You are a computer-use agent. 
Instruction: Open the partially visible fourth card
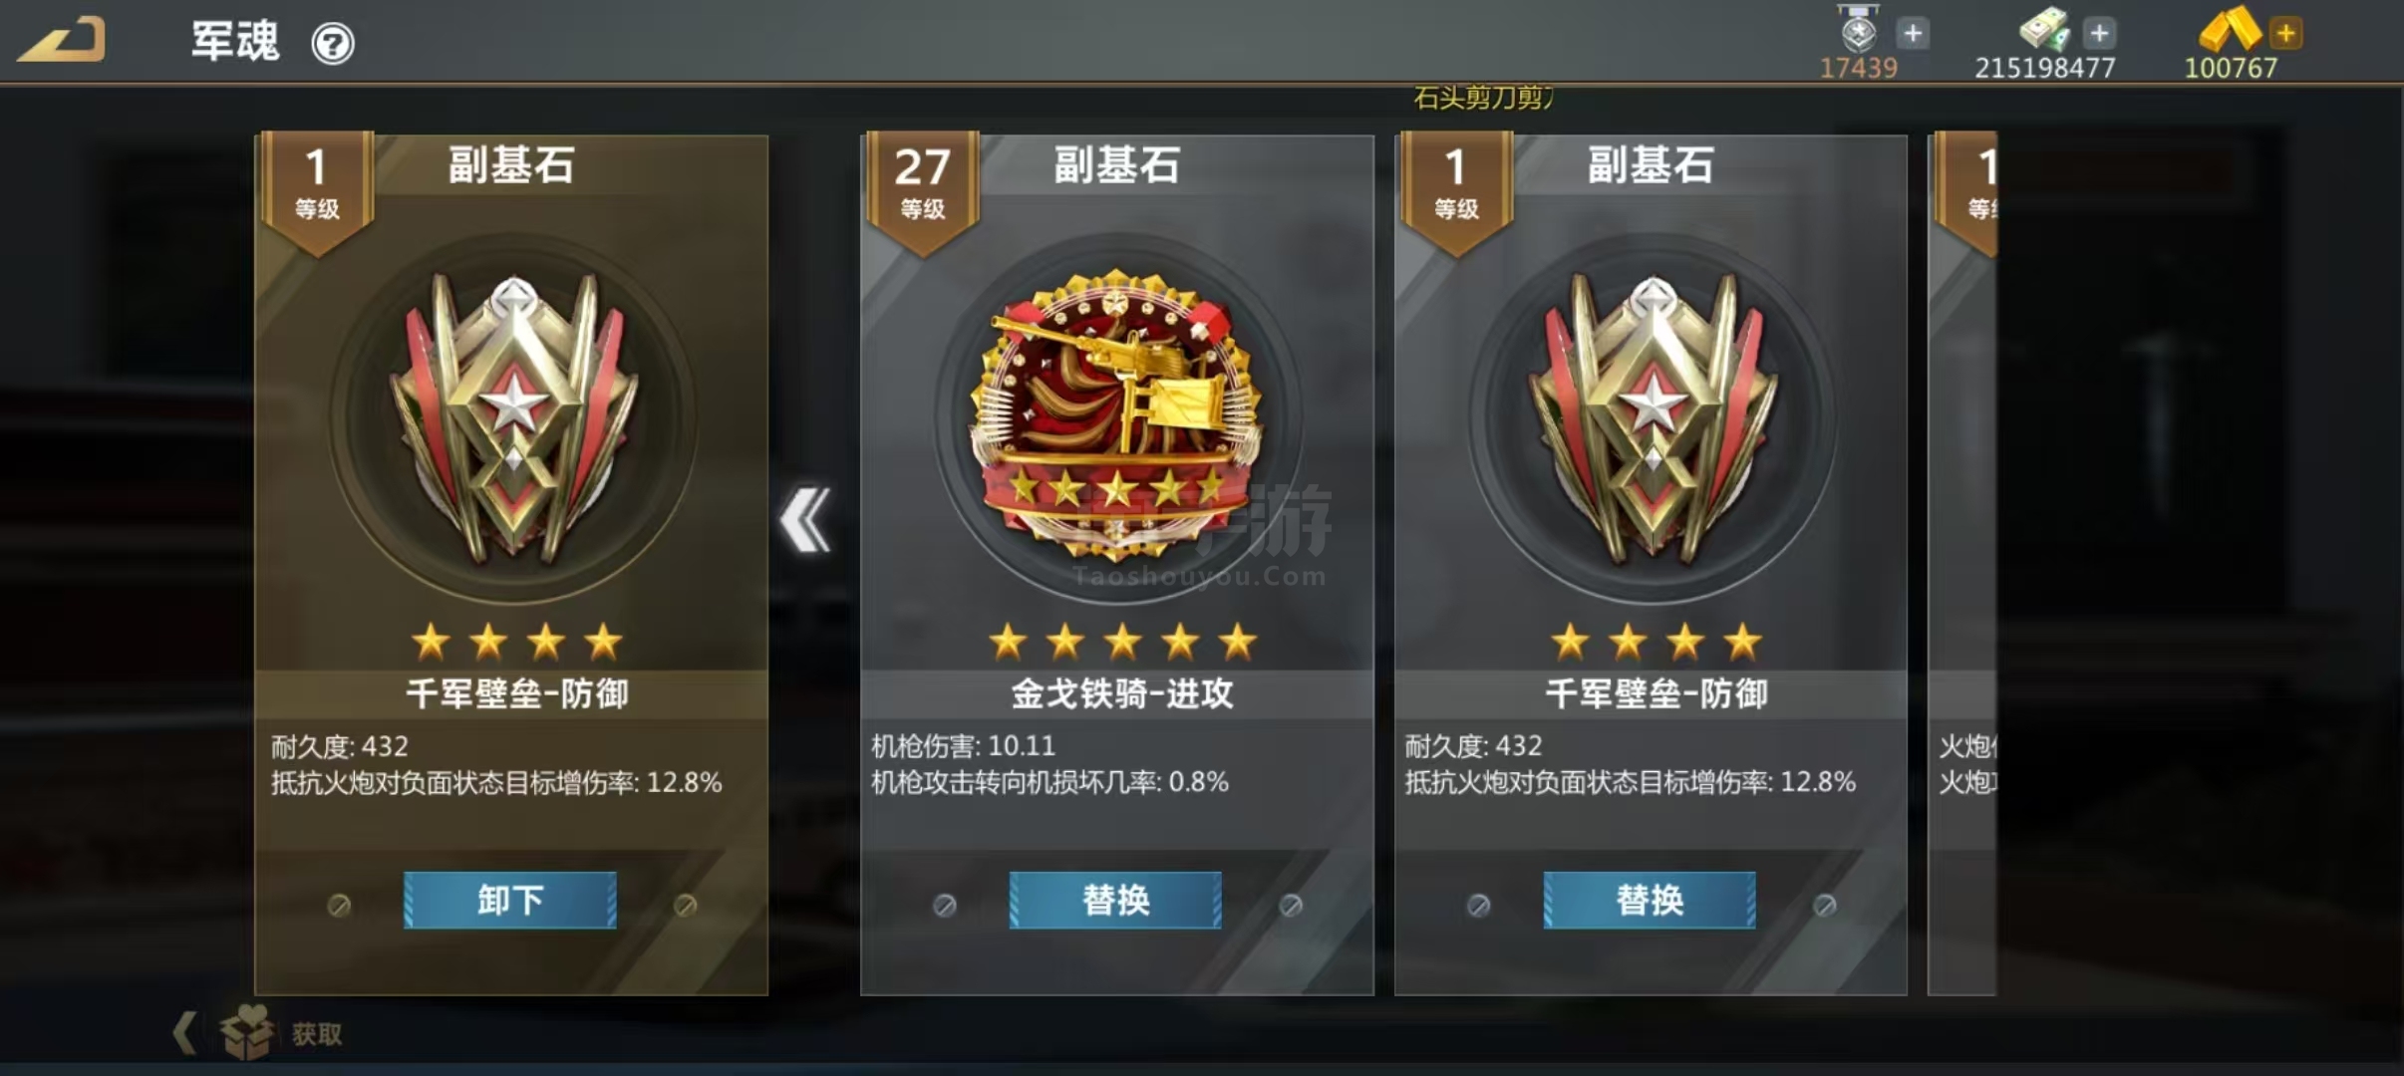point(1962,564)
